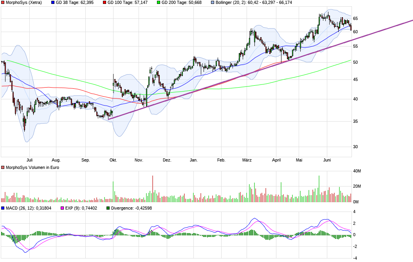Click the red GD 100 Tage legend swatch
The height and width of the screenshot is (262, 413).
pyautogui.click(x=105, y=3)
